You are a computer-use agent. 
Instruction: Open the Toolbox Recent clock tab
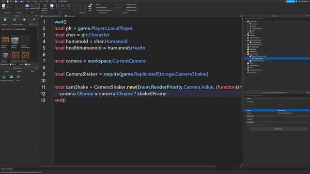[x=24, y=19]
